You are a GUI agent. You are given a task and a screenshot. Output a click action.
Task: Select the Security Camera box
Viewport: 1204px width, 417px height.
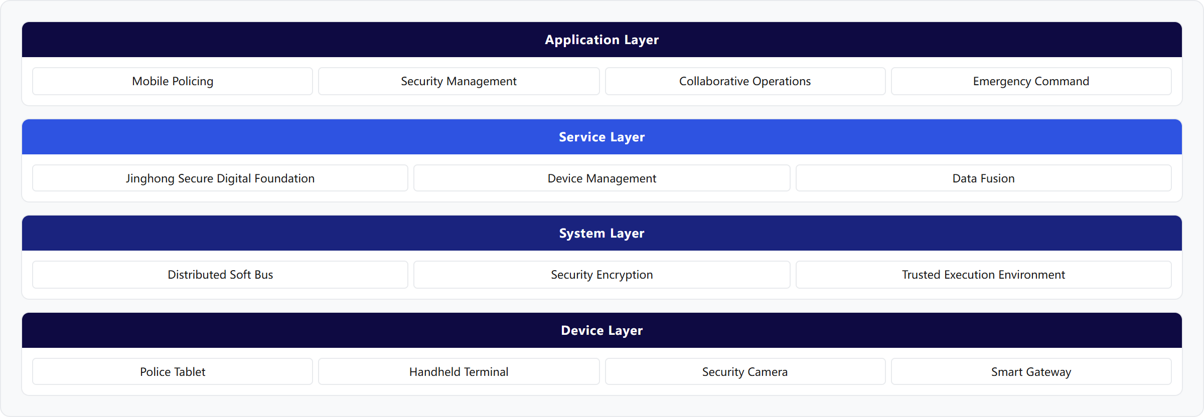745,372
